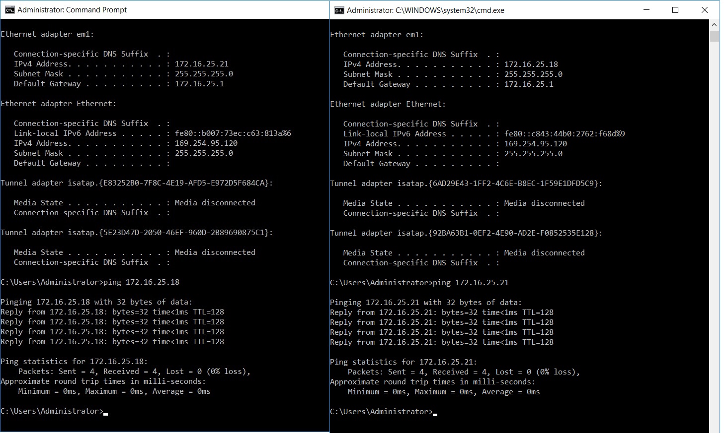Click IPv4 address 172.16.25.18 in right window

531,64
